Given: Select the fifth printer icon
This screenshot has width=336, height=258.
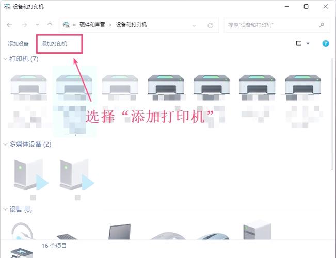Looking at the screenshot, I should pyautogui.click(x=212, y=85).
